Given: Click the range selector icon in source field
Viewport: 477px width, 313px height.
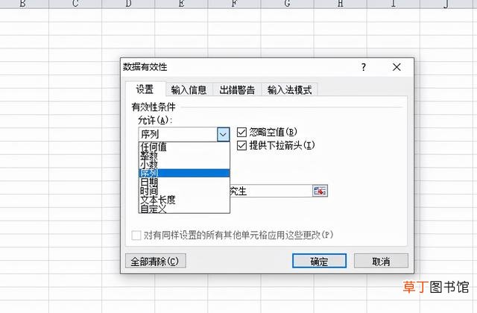Looking at the screenshot, I should click(x=320, y=191).
